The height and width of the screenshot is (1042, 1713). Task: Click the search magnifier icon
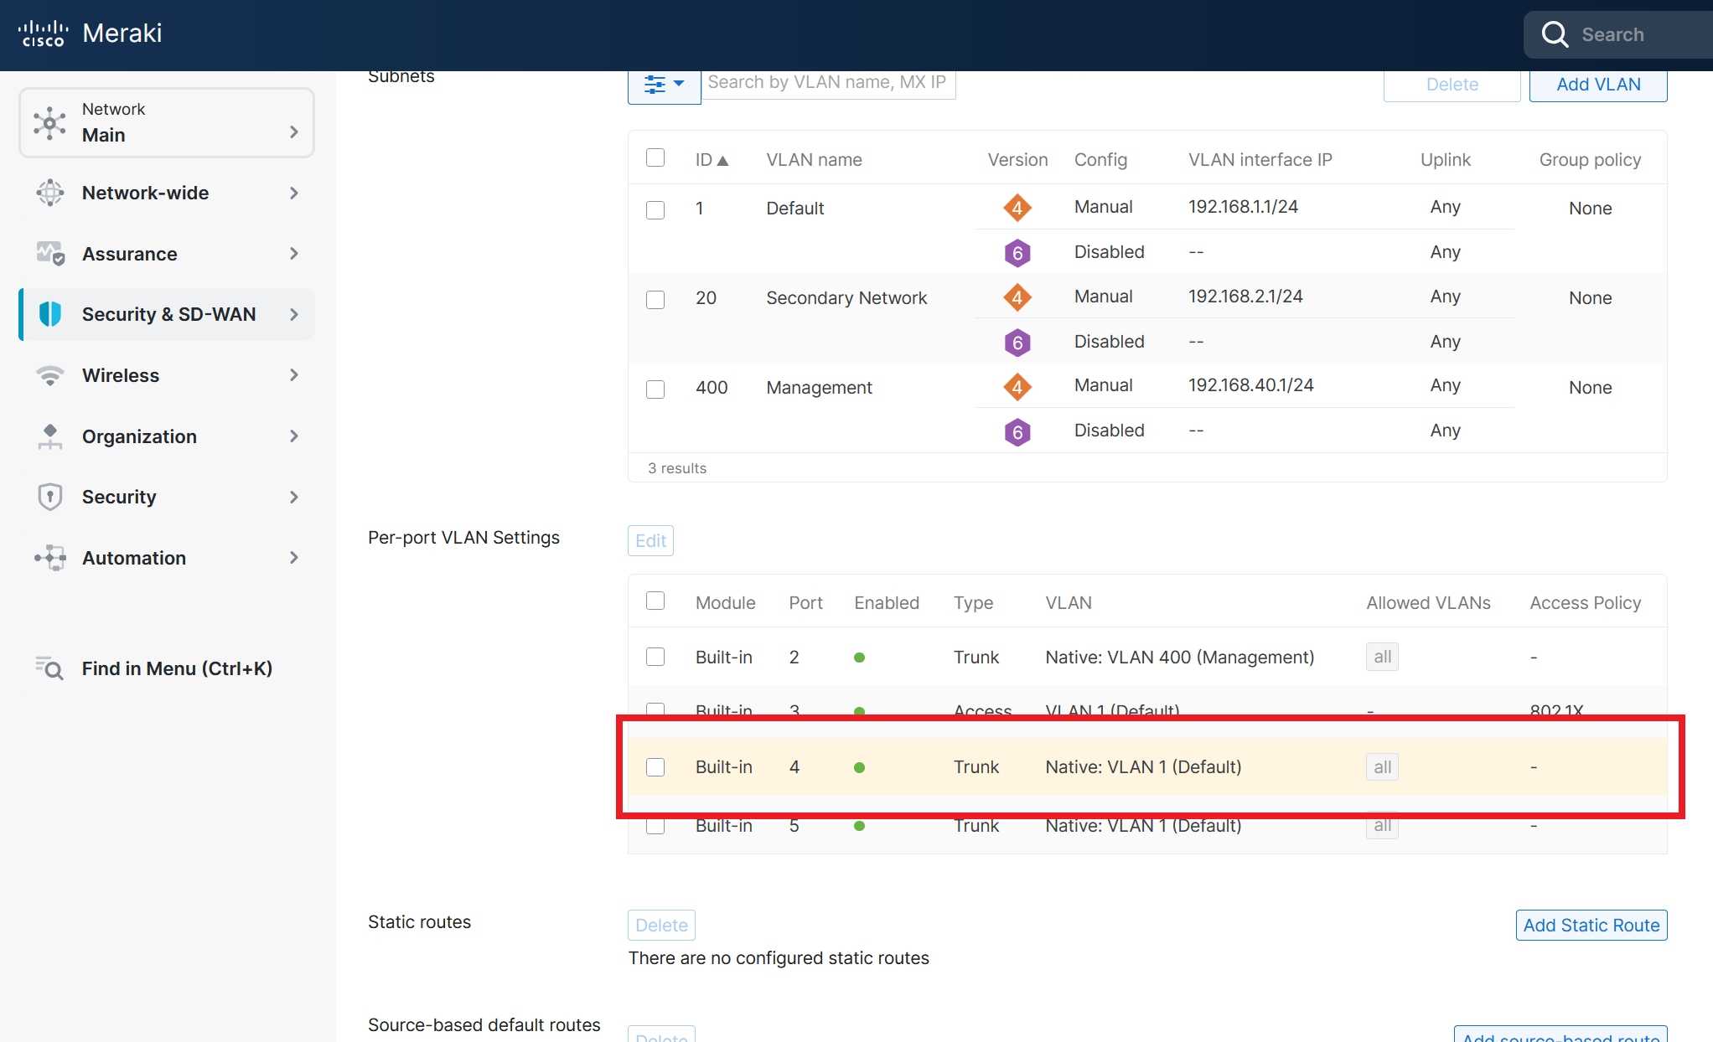[1555, 34]
